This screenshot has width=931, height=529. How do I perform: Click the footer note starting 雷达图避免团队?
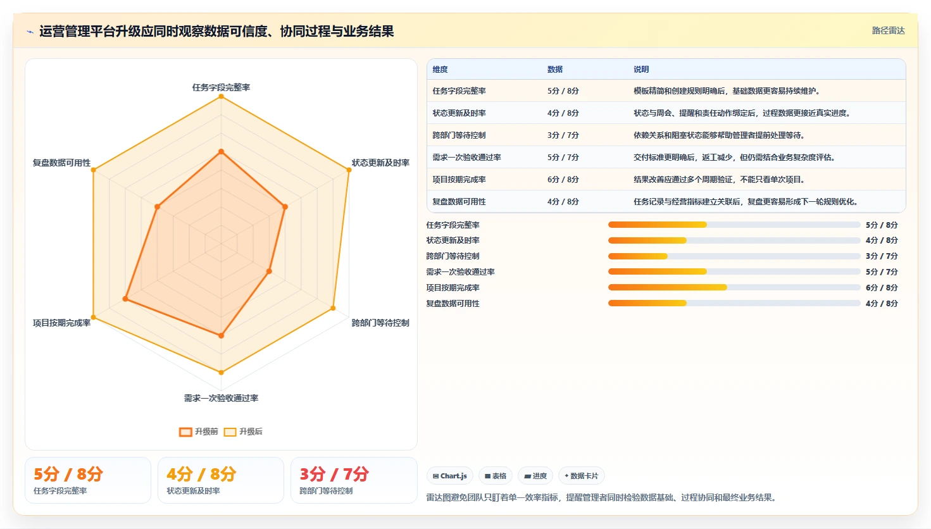click(601, 498)
